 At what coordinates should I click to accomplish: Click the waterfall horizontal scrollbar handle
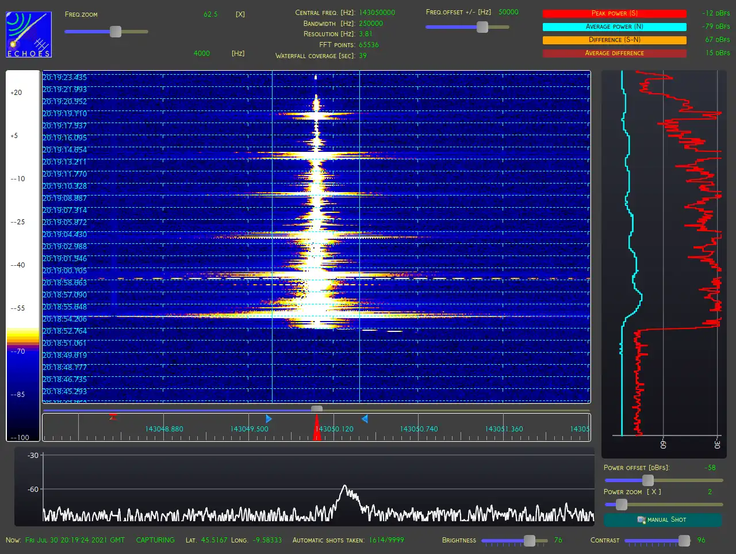click(x=317, y=410)
